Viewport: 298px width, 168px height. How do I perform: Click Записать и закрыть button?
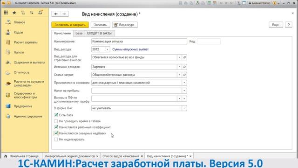point(70,25)
